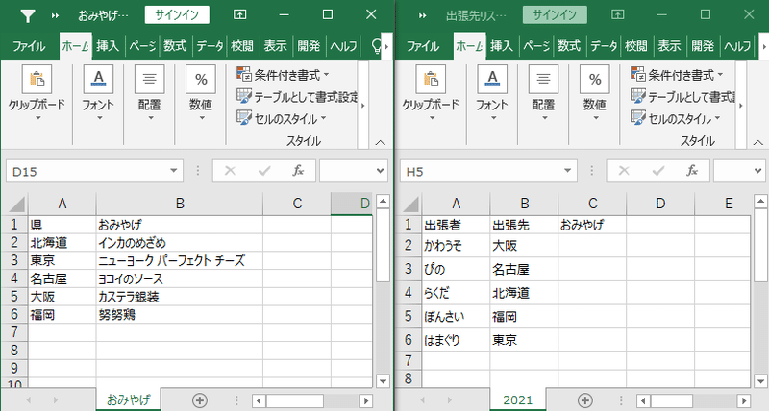Open 校閲 tab in the 出張先リスト window
The image size is (769, 411).
636,46
